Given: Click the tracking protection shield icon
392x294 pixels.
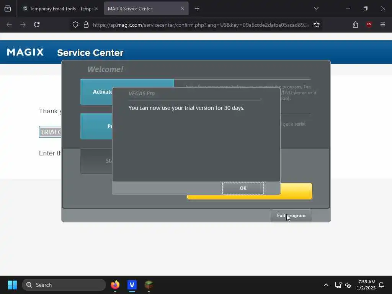Looking at the screenshot, I should tap(75, 24).
